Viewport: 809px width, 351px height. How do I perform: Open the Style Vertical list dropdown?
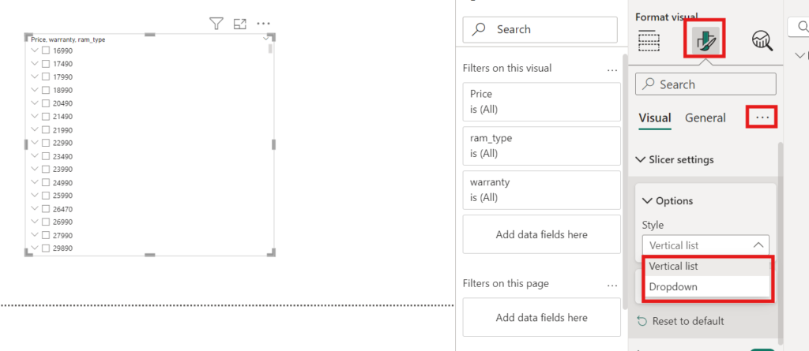706,245
